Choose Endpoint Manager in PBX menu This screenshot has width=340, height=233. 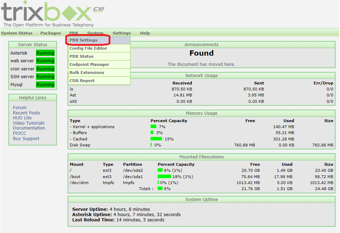(x=89, y=64)
